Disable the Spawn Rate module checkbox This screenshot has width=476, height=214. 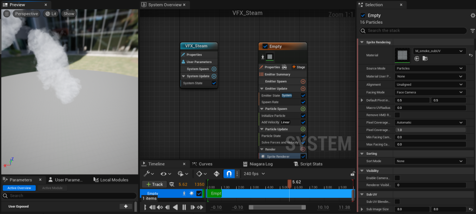pos(303,102)
